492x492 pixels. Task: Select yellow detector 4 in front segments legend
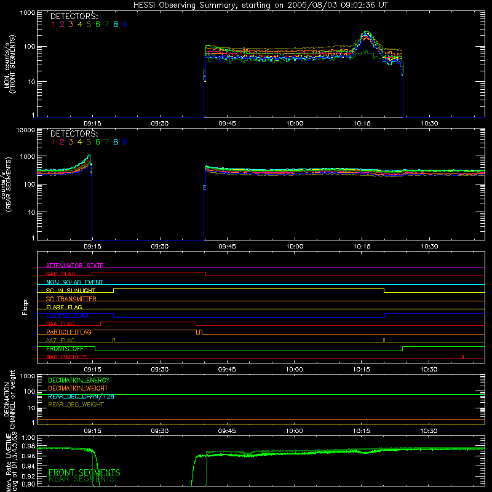[80, 25]
